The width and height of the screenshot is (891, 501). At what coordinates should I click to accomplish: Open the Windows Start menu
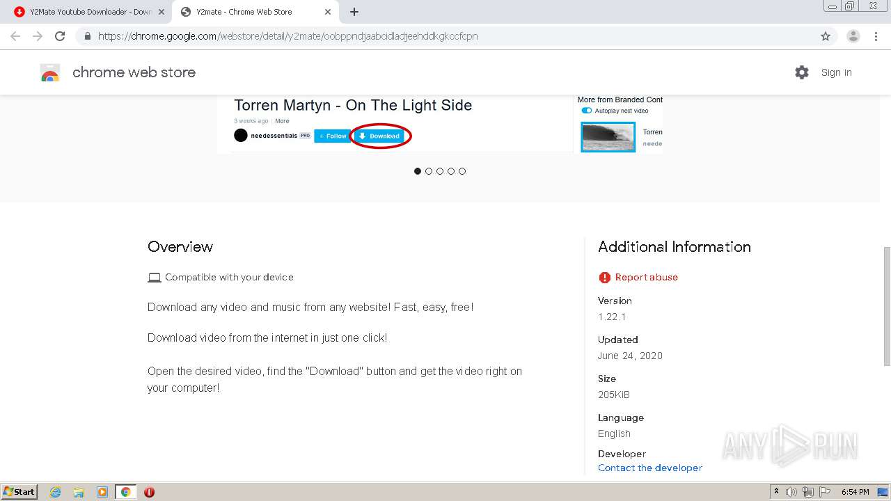tap(19, 491)
